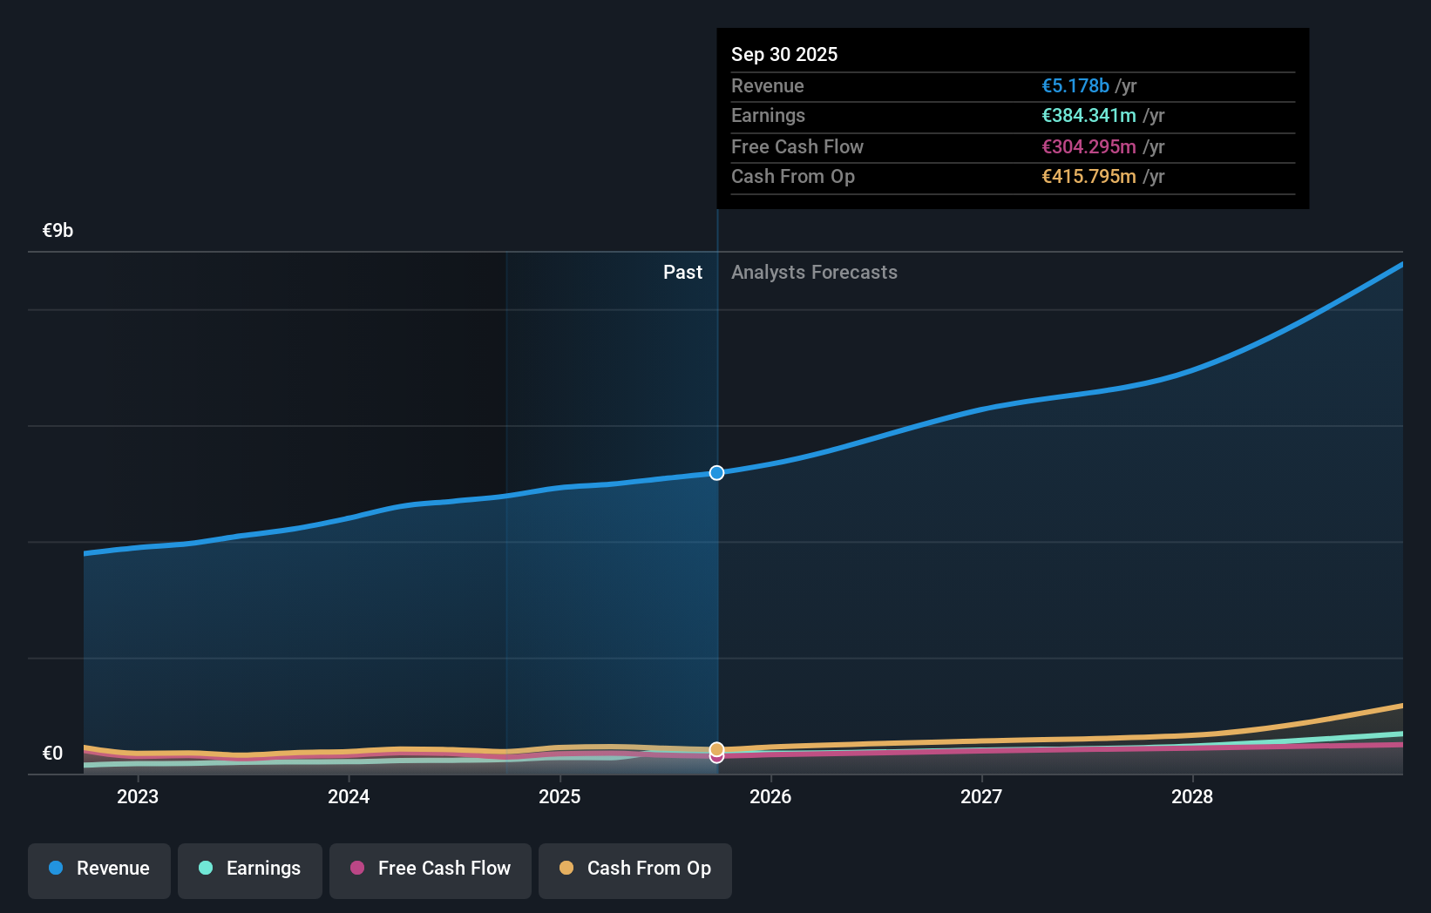This screenshot has height=913, width=1431.
Task: Click the Analysts Forecasts label
Action: click(x=814, y=273)
